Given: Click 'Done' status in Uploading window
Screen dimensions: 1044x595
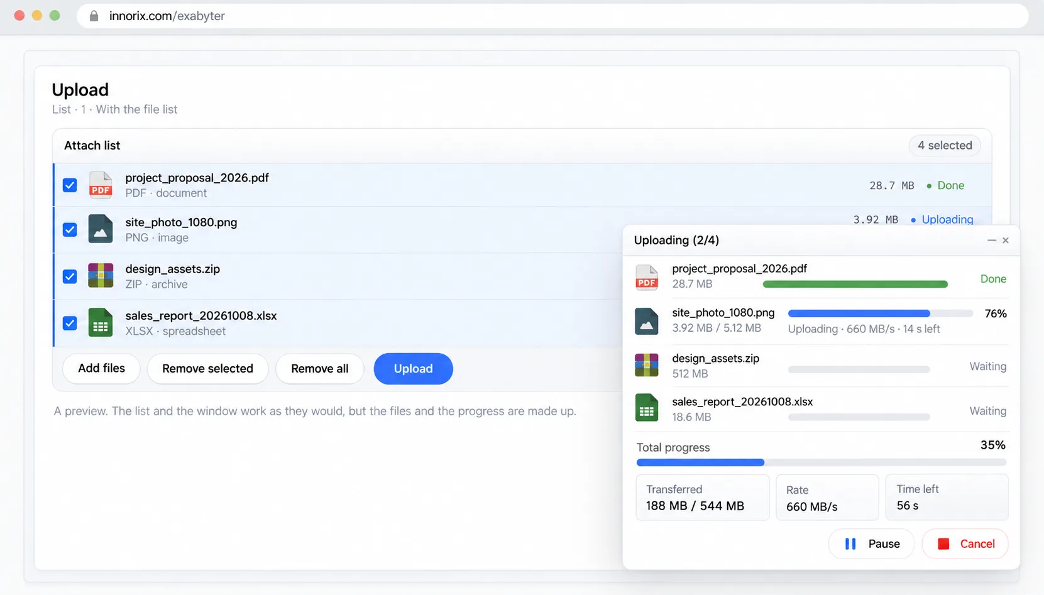Looking at the screenshot, I should coord(993,279).
